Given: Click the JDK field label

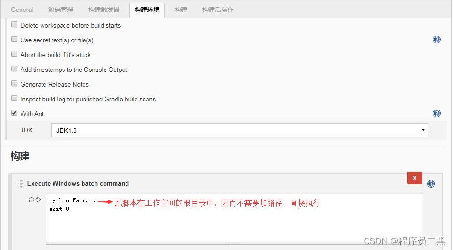Looking at the screenshot, I should 26,130.
